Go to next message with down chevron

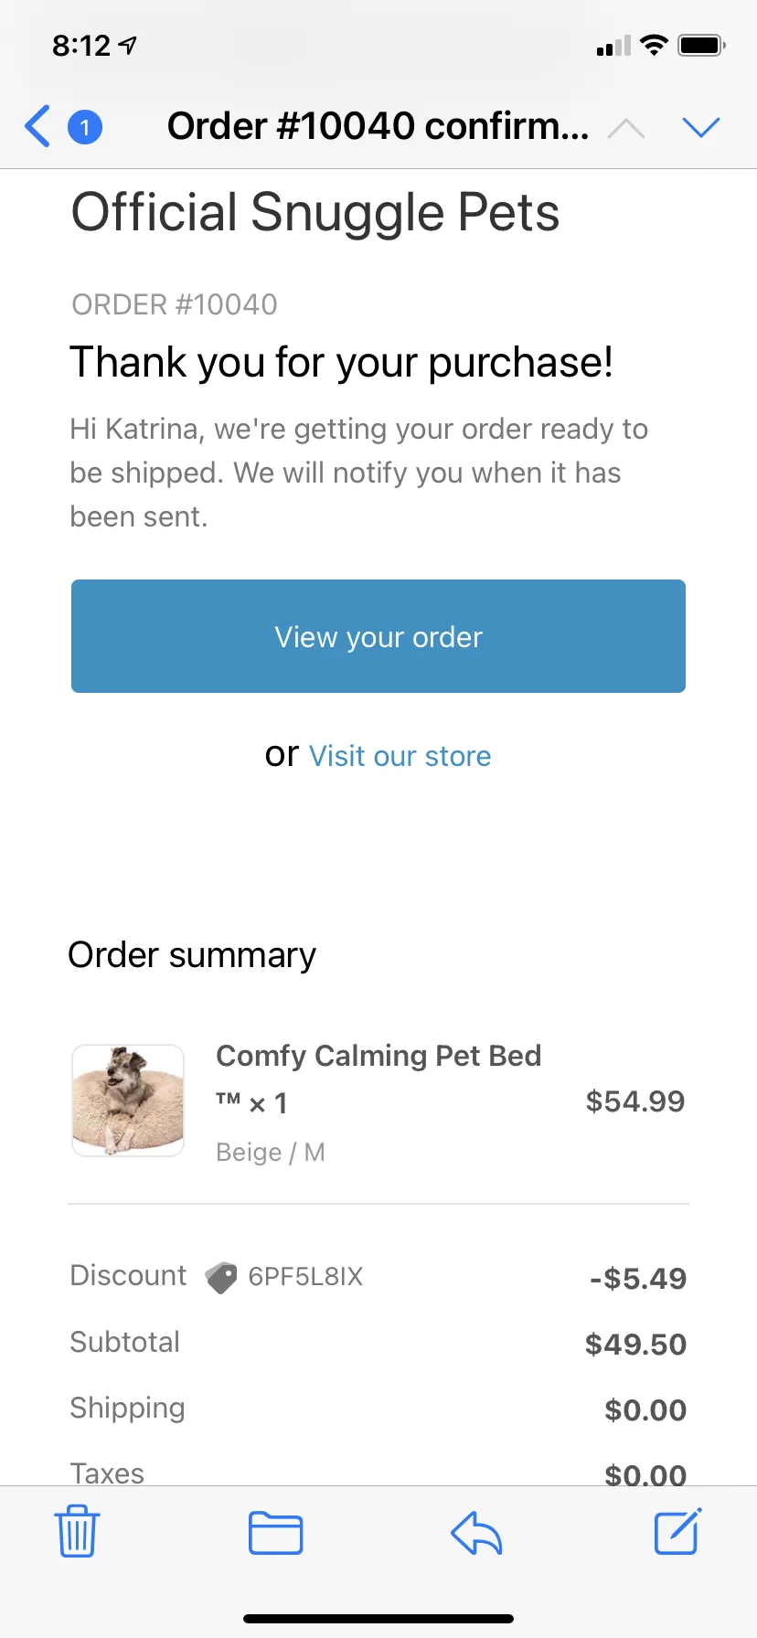(701, 128)
